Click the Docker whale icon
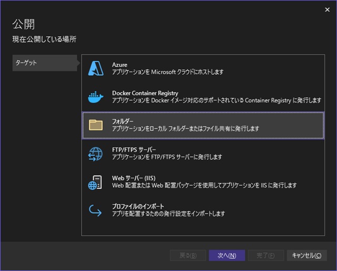This screenshot has width=337, height=271. pyautogui.click(x=96, y=97)
